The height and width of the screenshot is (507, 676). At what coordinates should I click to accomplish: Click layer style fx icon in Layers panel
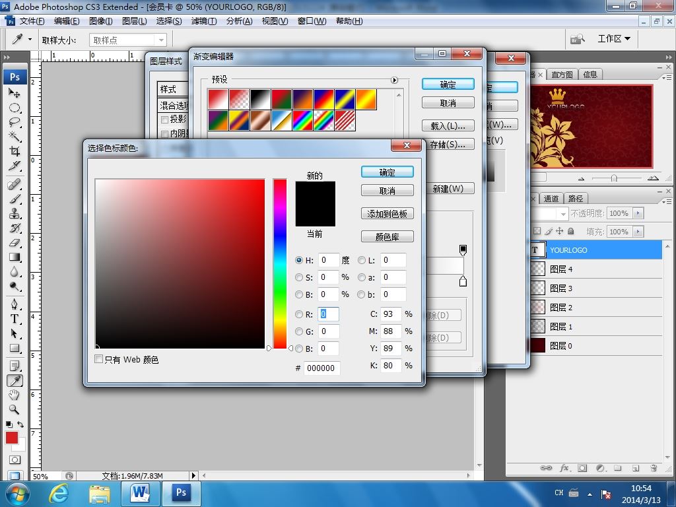(564, 468)
